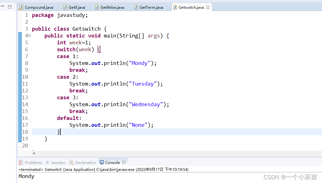Click the Console monitor icon
Image resolution: width=322 pixels, height=183 pixels.
point(102,162)
